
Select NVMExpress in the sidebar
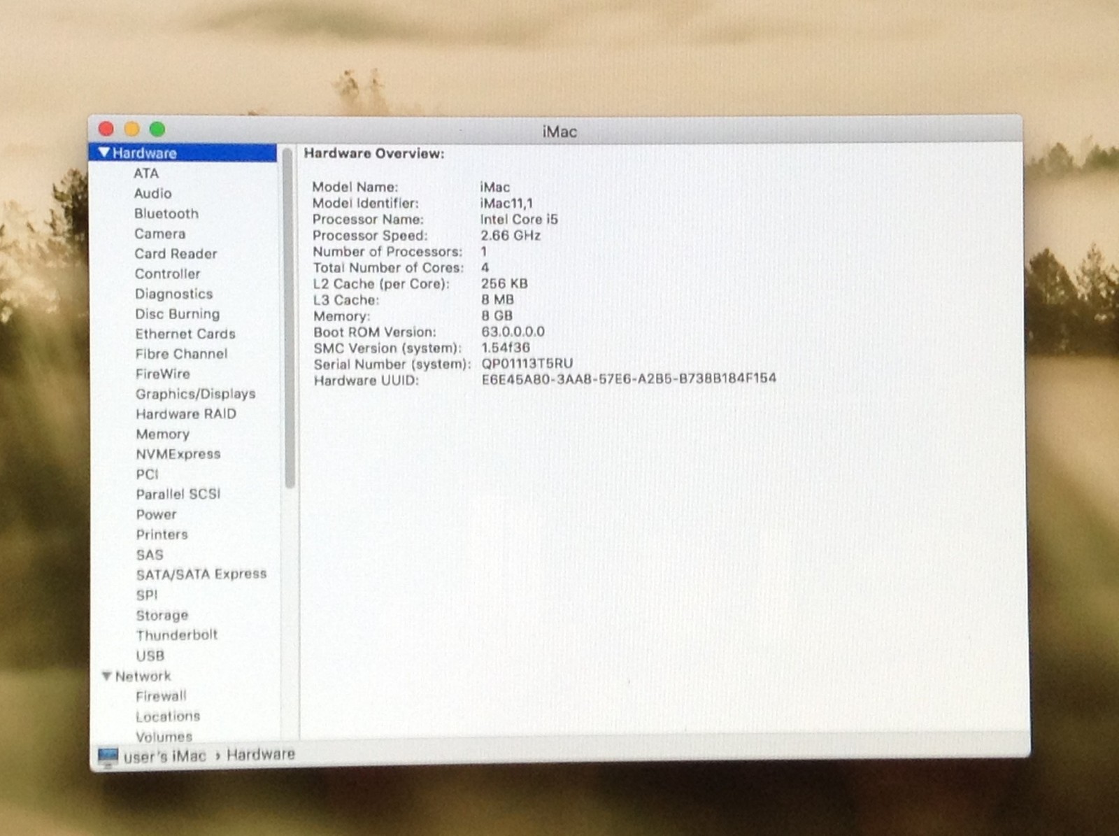pos(178,454)
